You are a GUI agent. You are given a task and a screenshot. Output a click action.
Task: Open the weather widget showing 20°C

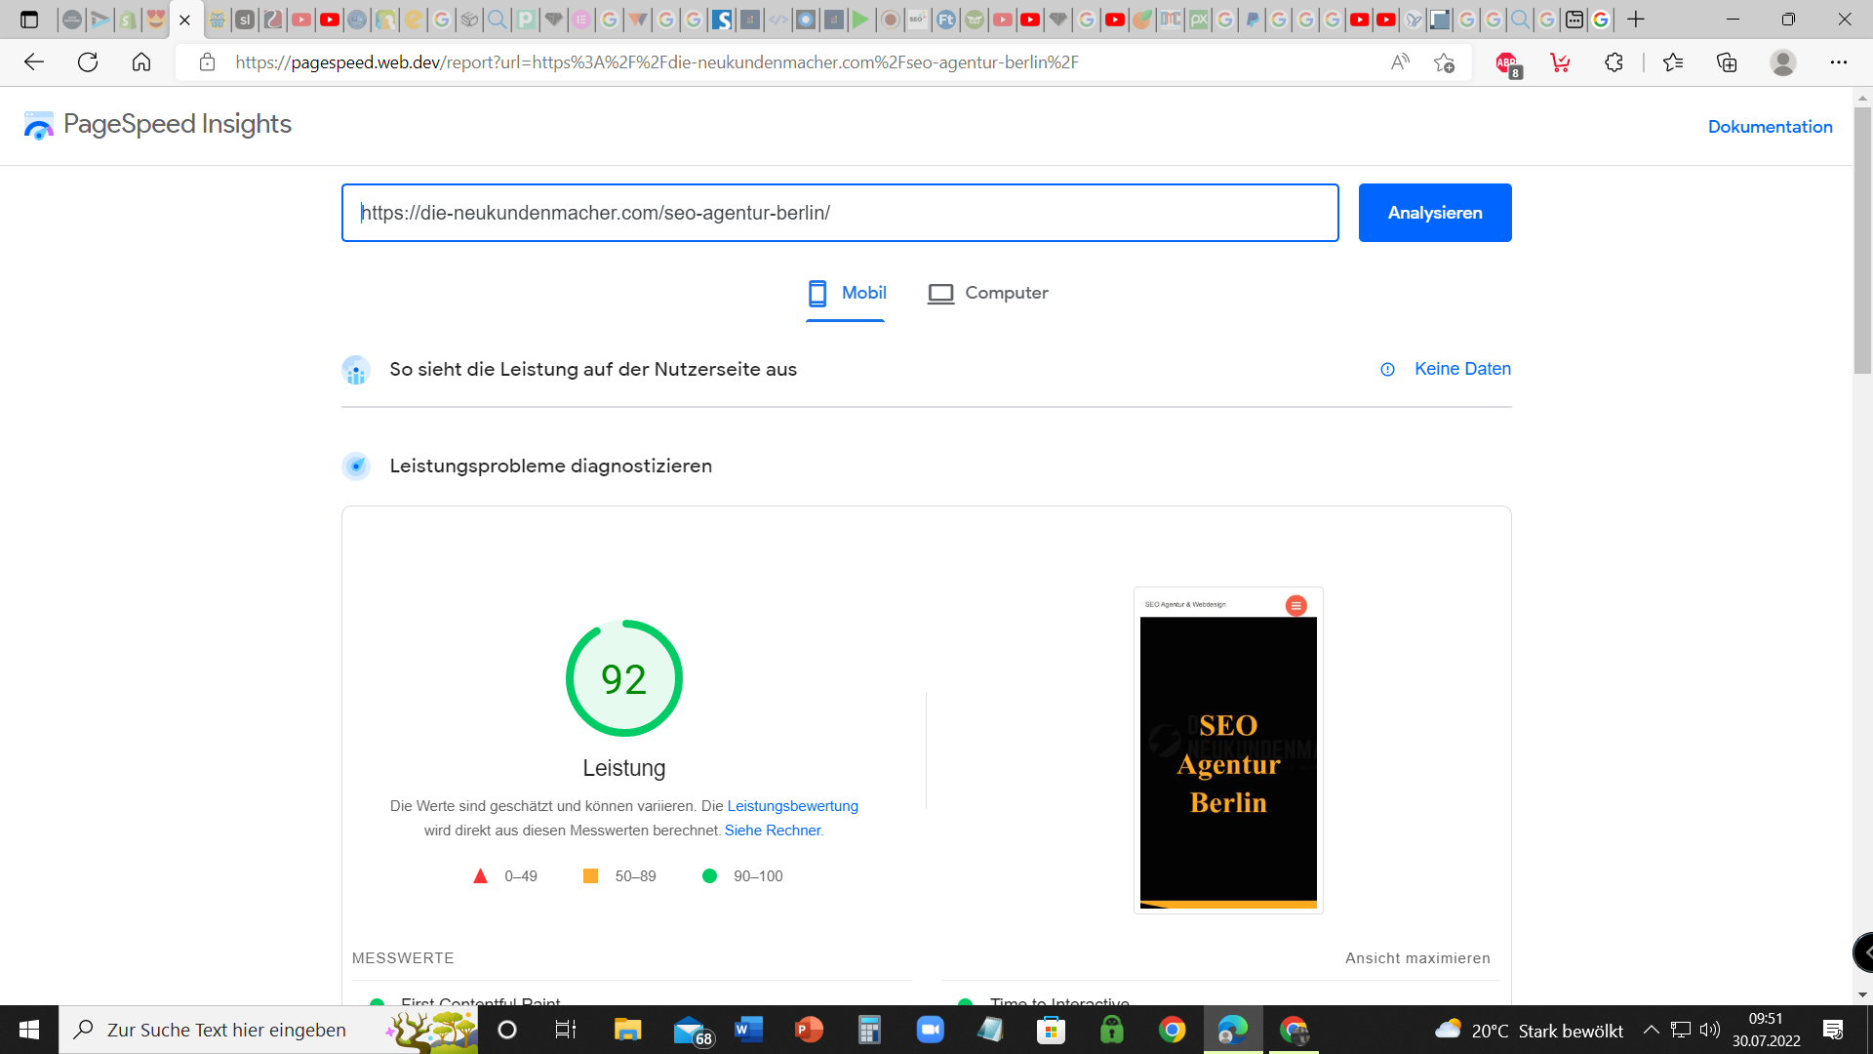point(1528,1030)
